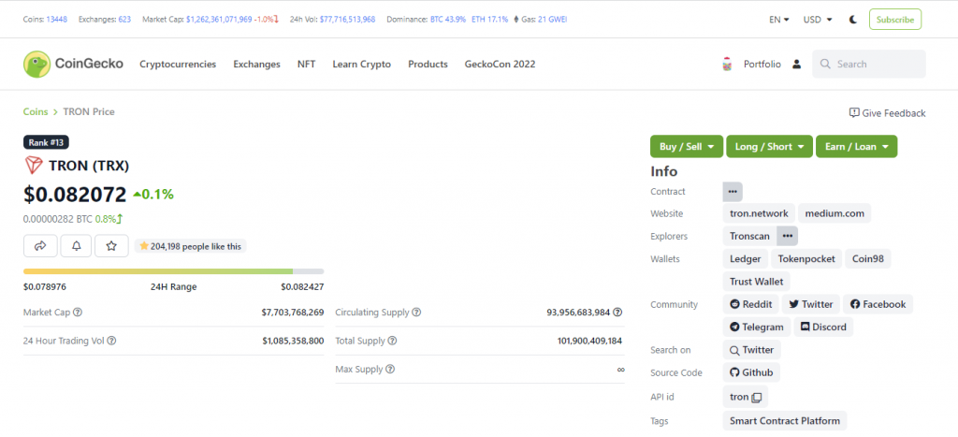Click the search magnifier icon
Image resolution: width=958 pixels, height=437 pixels.
tap(825, 65)
